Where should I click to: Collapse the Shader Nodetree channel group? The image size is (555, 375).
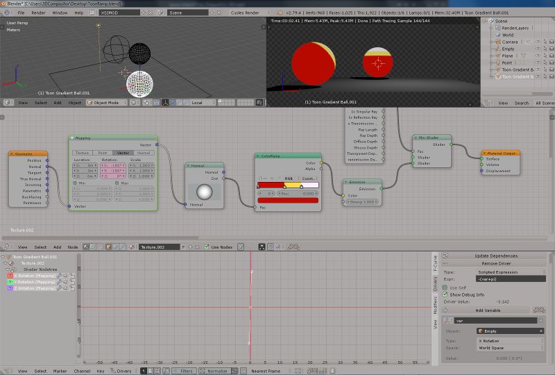click(x=8, y=269)
